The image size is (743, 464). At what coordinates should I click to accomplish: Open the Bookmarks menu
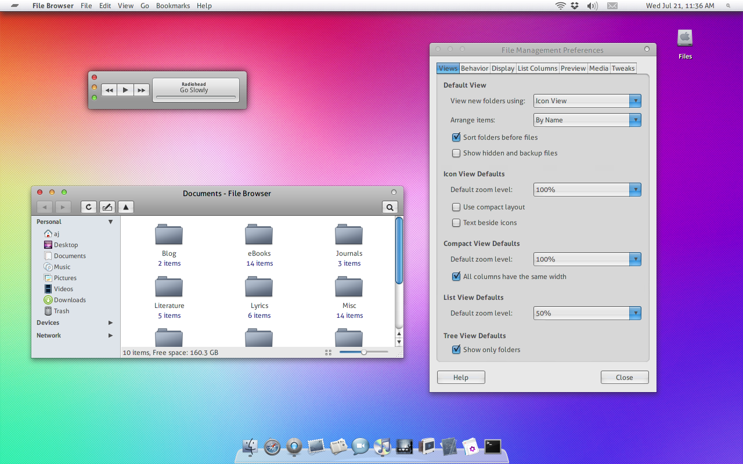[x=172, y=6]
